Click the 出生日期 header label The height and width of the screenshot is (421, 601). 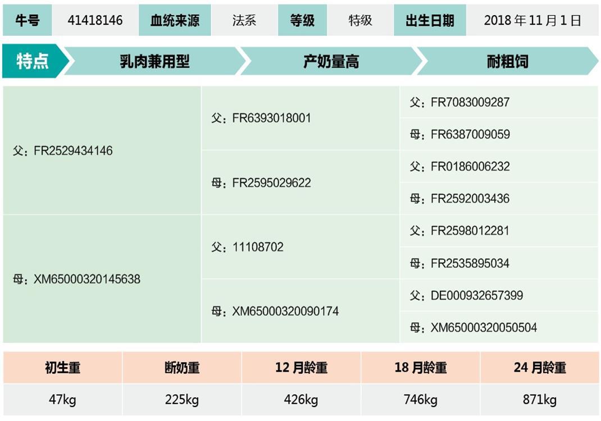(430, 20)
